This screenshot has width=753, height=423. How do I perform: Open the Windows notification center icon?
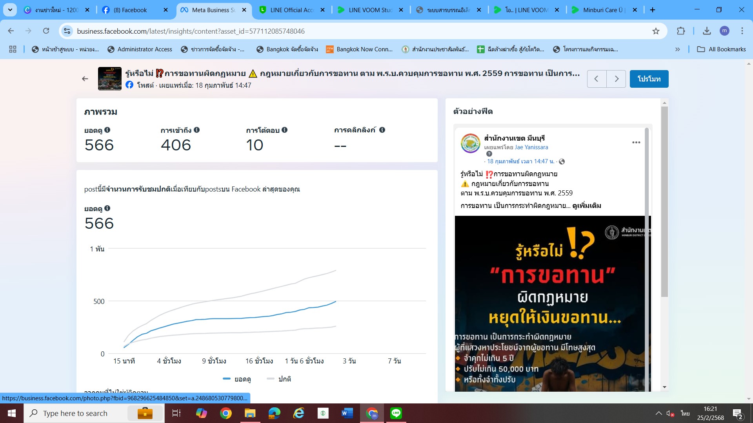tap(738, 414)
